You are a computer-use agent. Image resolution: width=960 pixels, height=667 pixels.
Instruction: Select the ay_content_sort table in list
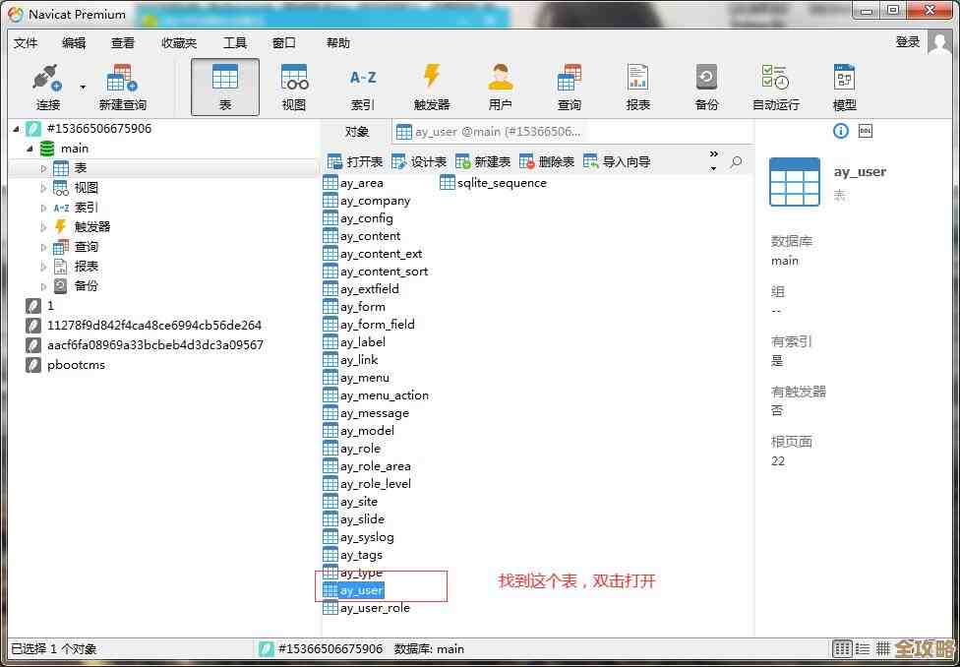point(384,272)
